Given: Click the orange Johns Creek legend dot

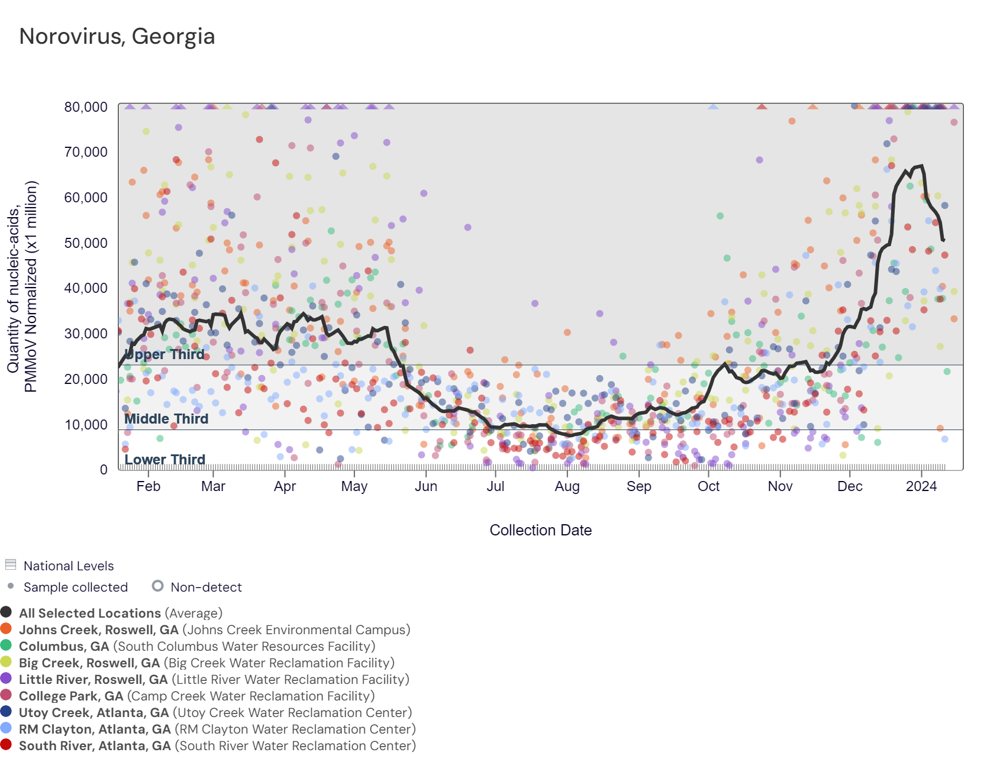Looking at the screenshot, I should 7,628.
